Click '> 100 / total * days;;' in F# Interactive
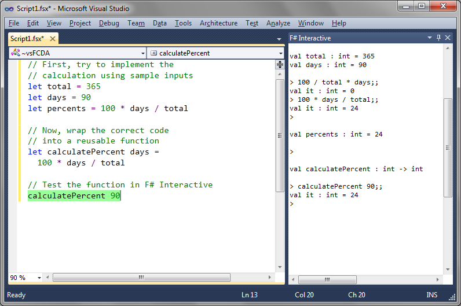Screen dimensions: 461x306 point(334,83)
